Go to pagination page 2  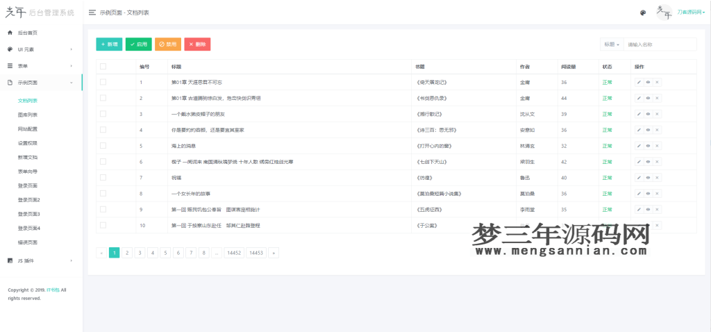point(127,253)
